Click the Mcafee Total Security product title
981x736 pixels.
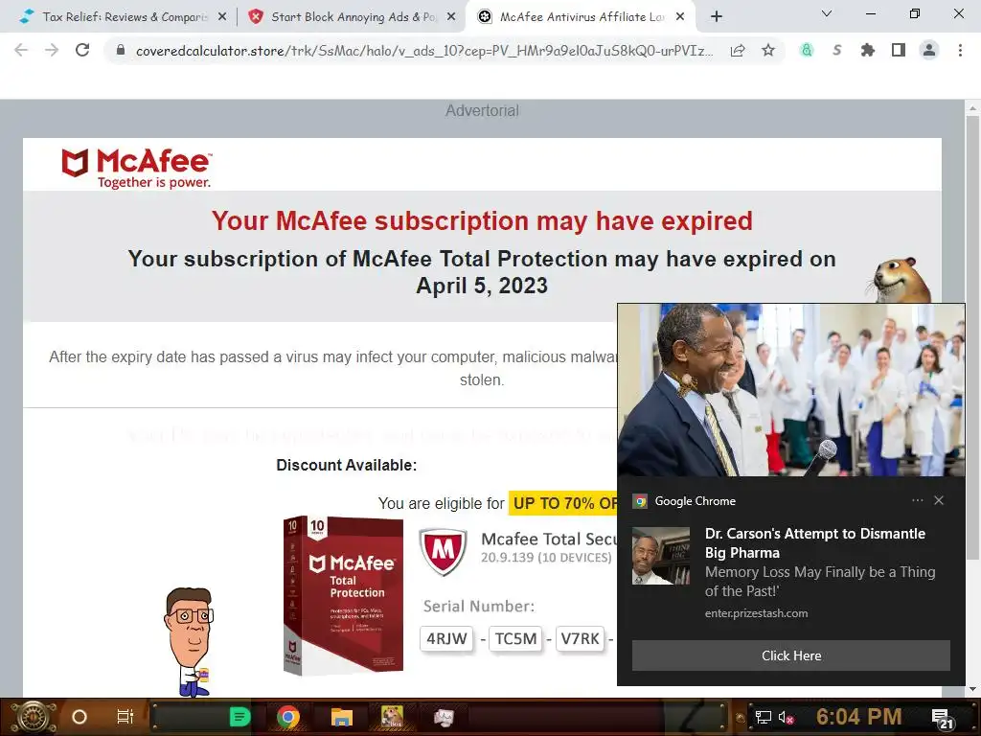549,539
